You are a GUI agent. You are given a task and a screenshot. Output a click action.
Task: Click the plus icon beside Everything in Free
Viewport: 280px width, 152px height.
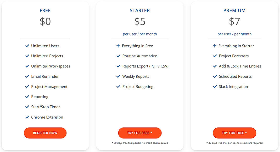(x=118, y=46)
